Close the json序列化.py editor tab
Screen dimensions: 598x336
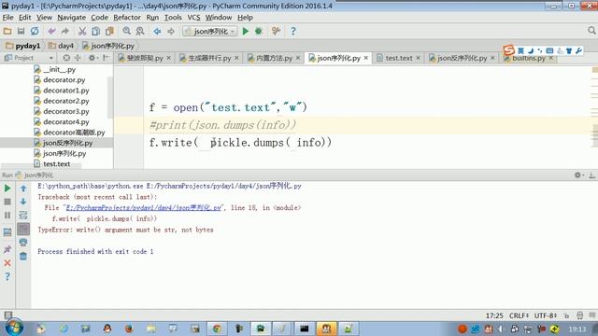pos(366,58)
